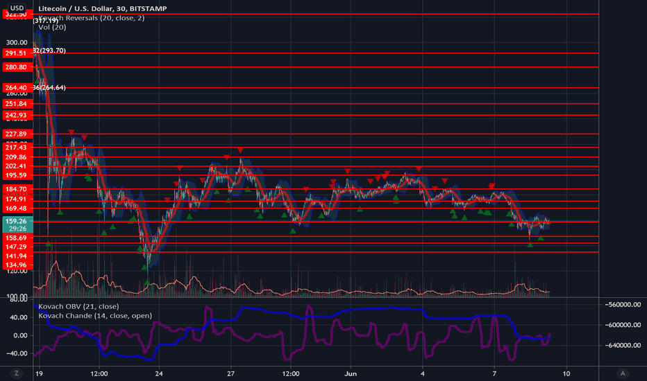This screenshot has height=381, width=647.
Task: Click the 134.96 red price label
Action: tap(17, 265)
